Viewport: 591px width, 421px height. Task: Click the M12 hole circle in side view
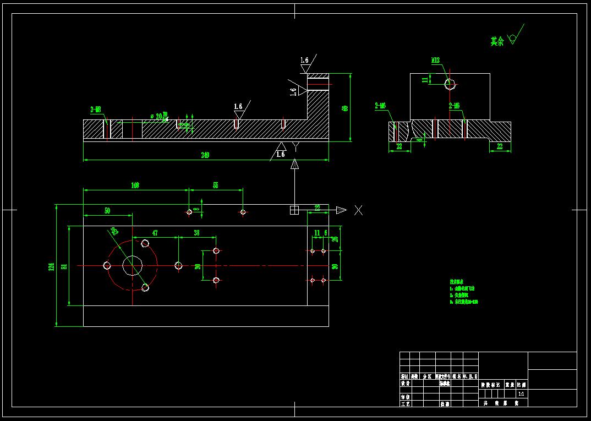[450, 84]
